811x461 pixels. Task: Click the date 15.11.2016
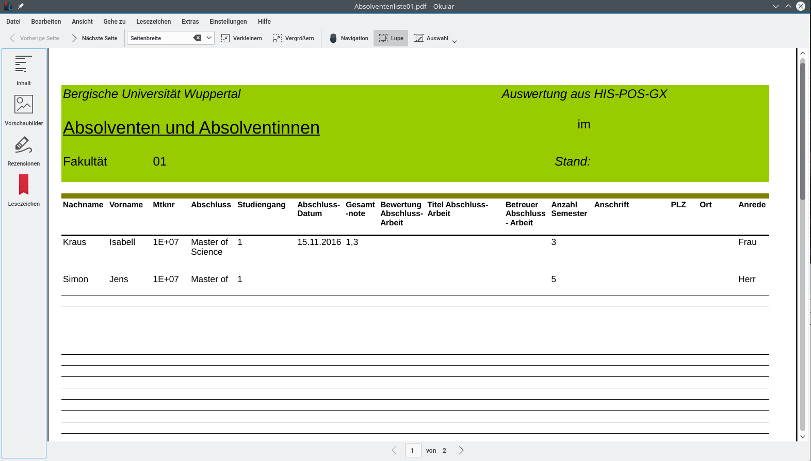pos(319,242)
